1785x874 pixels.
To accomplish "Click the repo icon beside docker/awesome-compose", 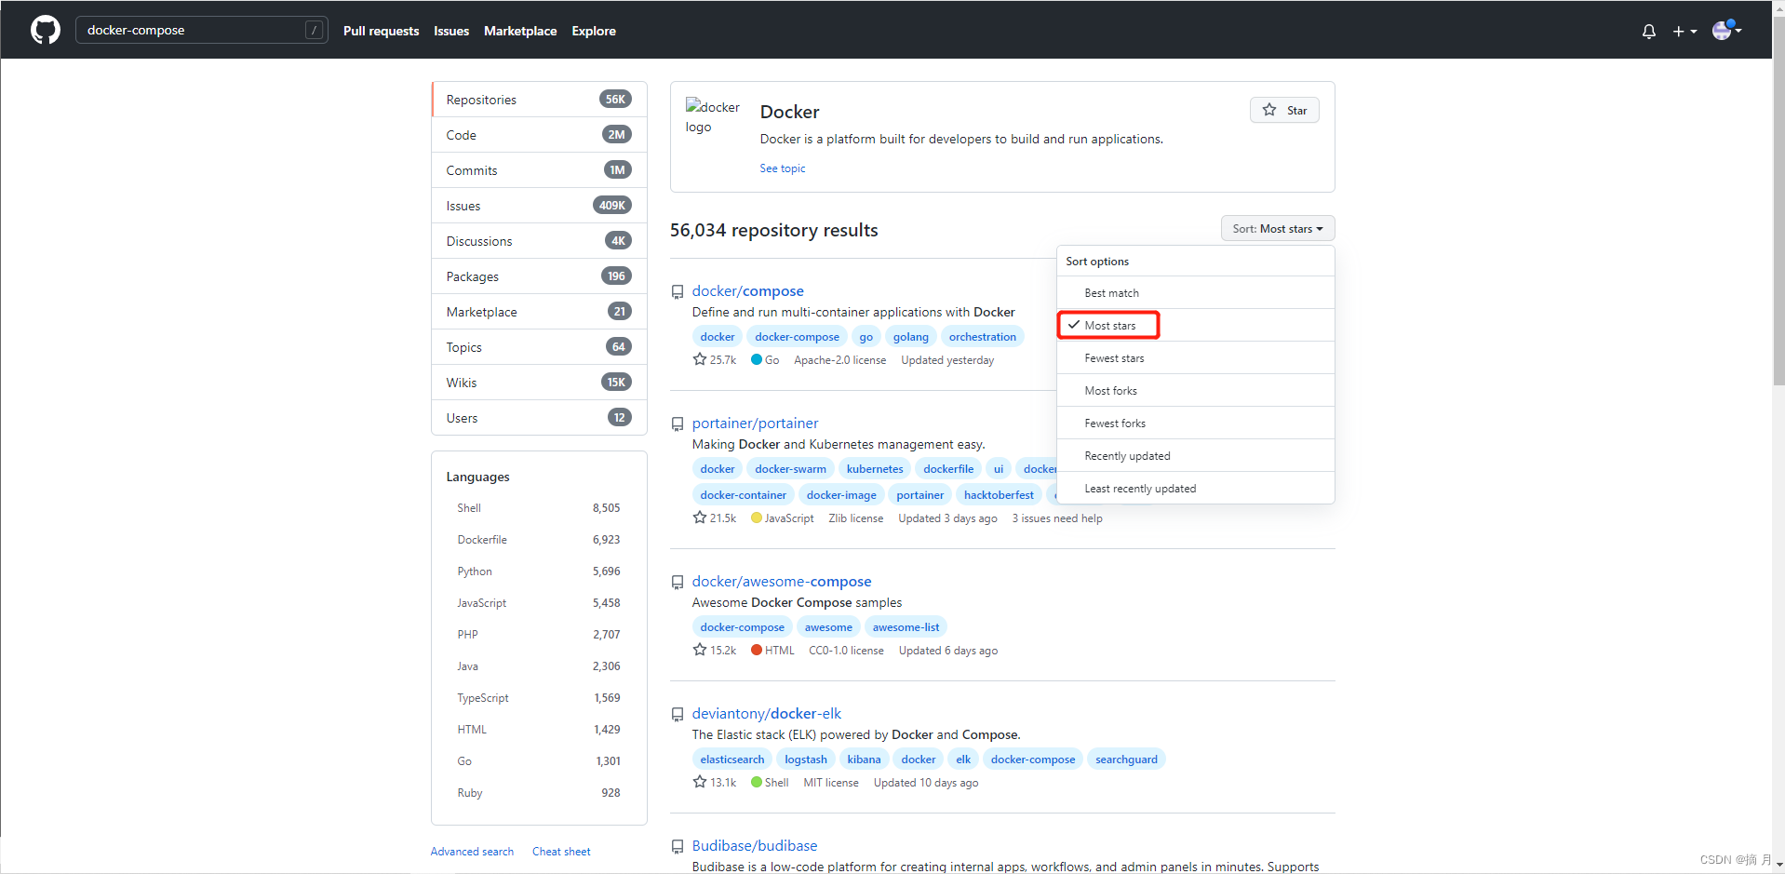I will 678,583.
